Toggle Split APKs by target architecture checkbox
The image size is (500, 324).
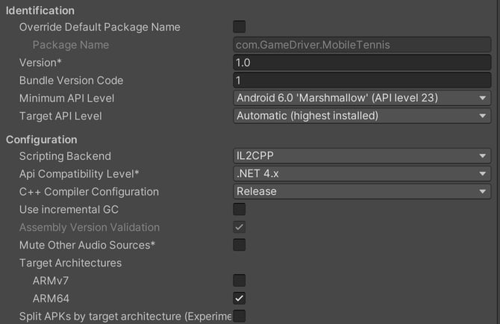[x=240, y=317]
